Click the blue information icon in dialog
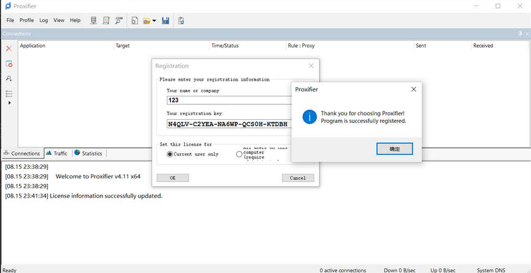Viewport: 531px width, 273px height. 310,117
